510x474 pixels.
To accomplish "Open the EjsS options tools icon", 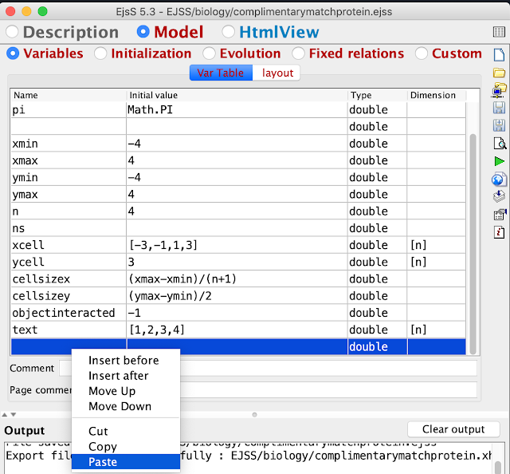I will [500, 215].
